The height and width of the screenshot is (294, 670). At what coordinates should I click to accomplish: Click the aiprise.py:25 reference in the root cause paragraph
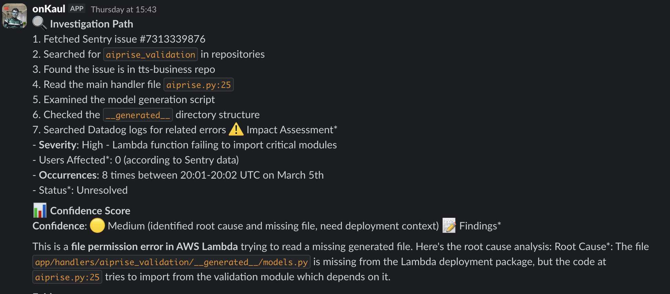click(x=67, y=277)
